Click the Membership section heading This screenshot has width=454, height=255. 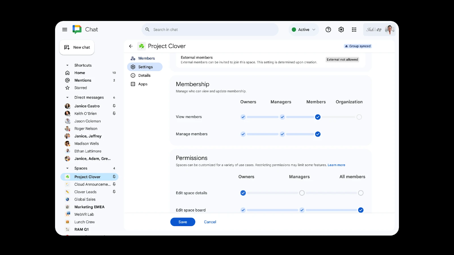point(193,84)
